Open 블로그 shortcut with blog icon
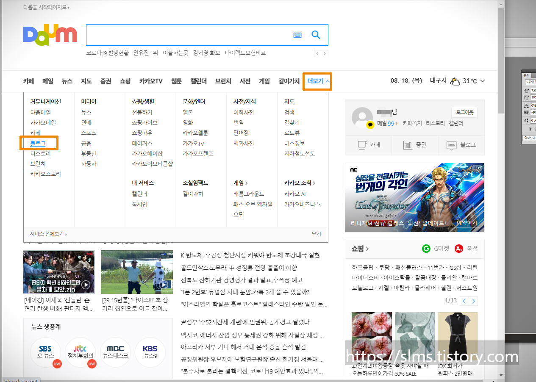 pos(461,145)
